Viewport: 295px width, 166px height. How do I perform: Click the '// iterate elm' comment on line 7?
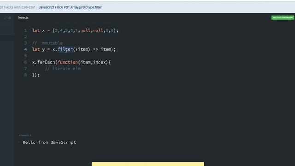point(63,69)
